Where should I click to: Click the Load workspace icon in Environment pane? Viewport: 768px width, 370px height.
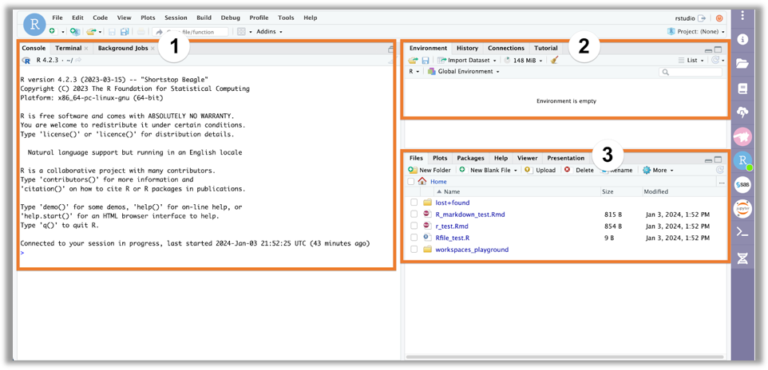click(x=413, y=60)
